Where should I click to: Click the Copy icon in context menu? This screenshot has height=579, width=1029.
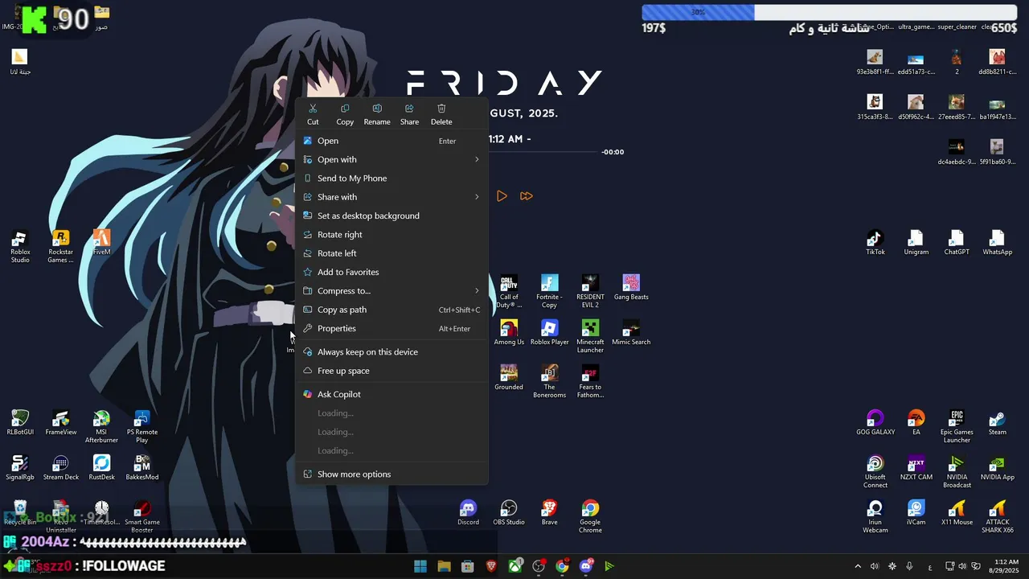click(x=345, y=109)
